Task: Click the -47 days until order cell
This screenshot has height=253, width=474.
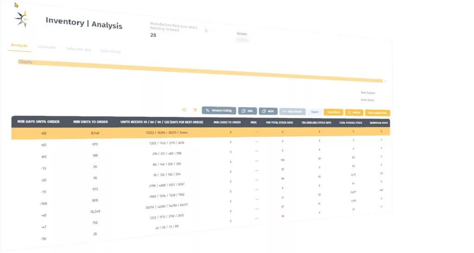Action: click(x=44, y=227)
